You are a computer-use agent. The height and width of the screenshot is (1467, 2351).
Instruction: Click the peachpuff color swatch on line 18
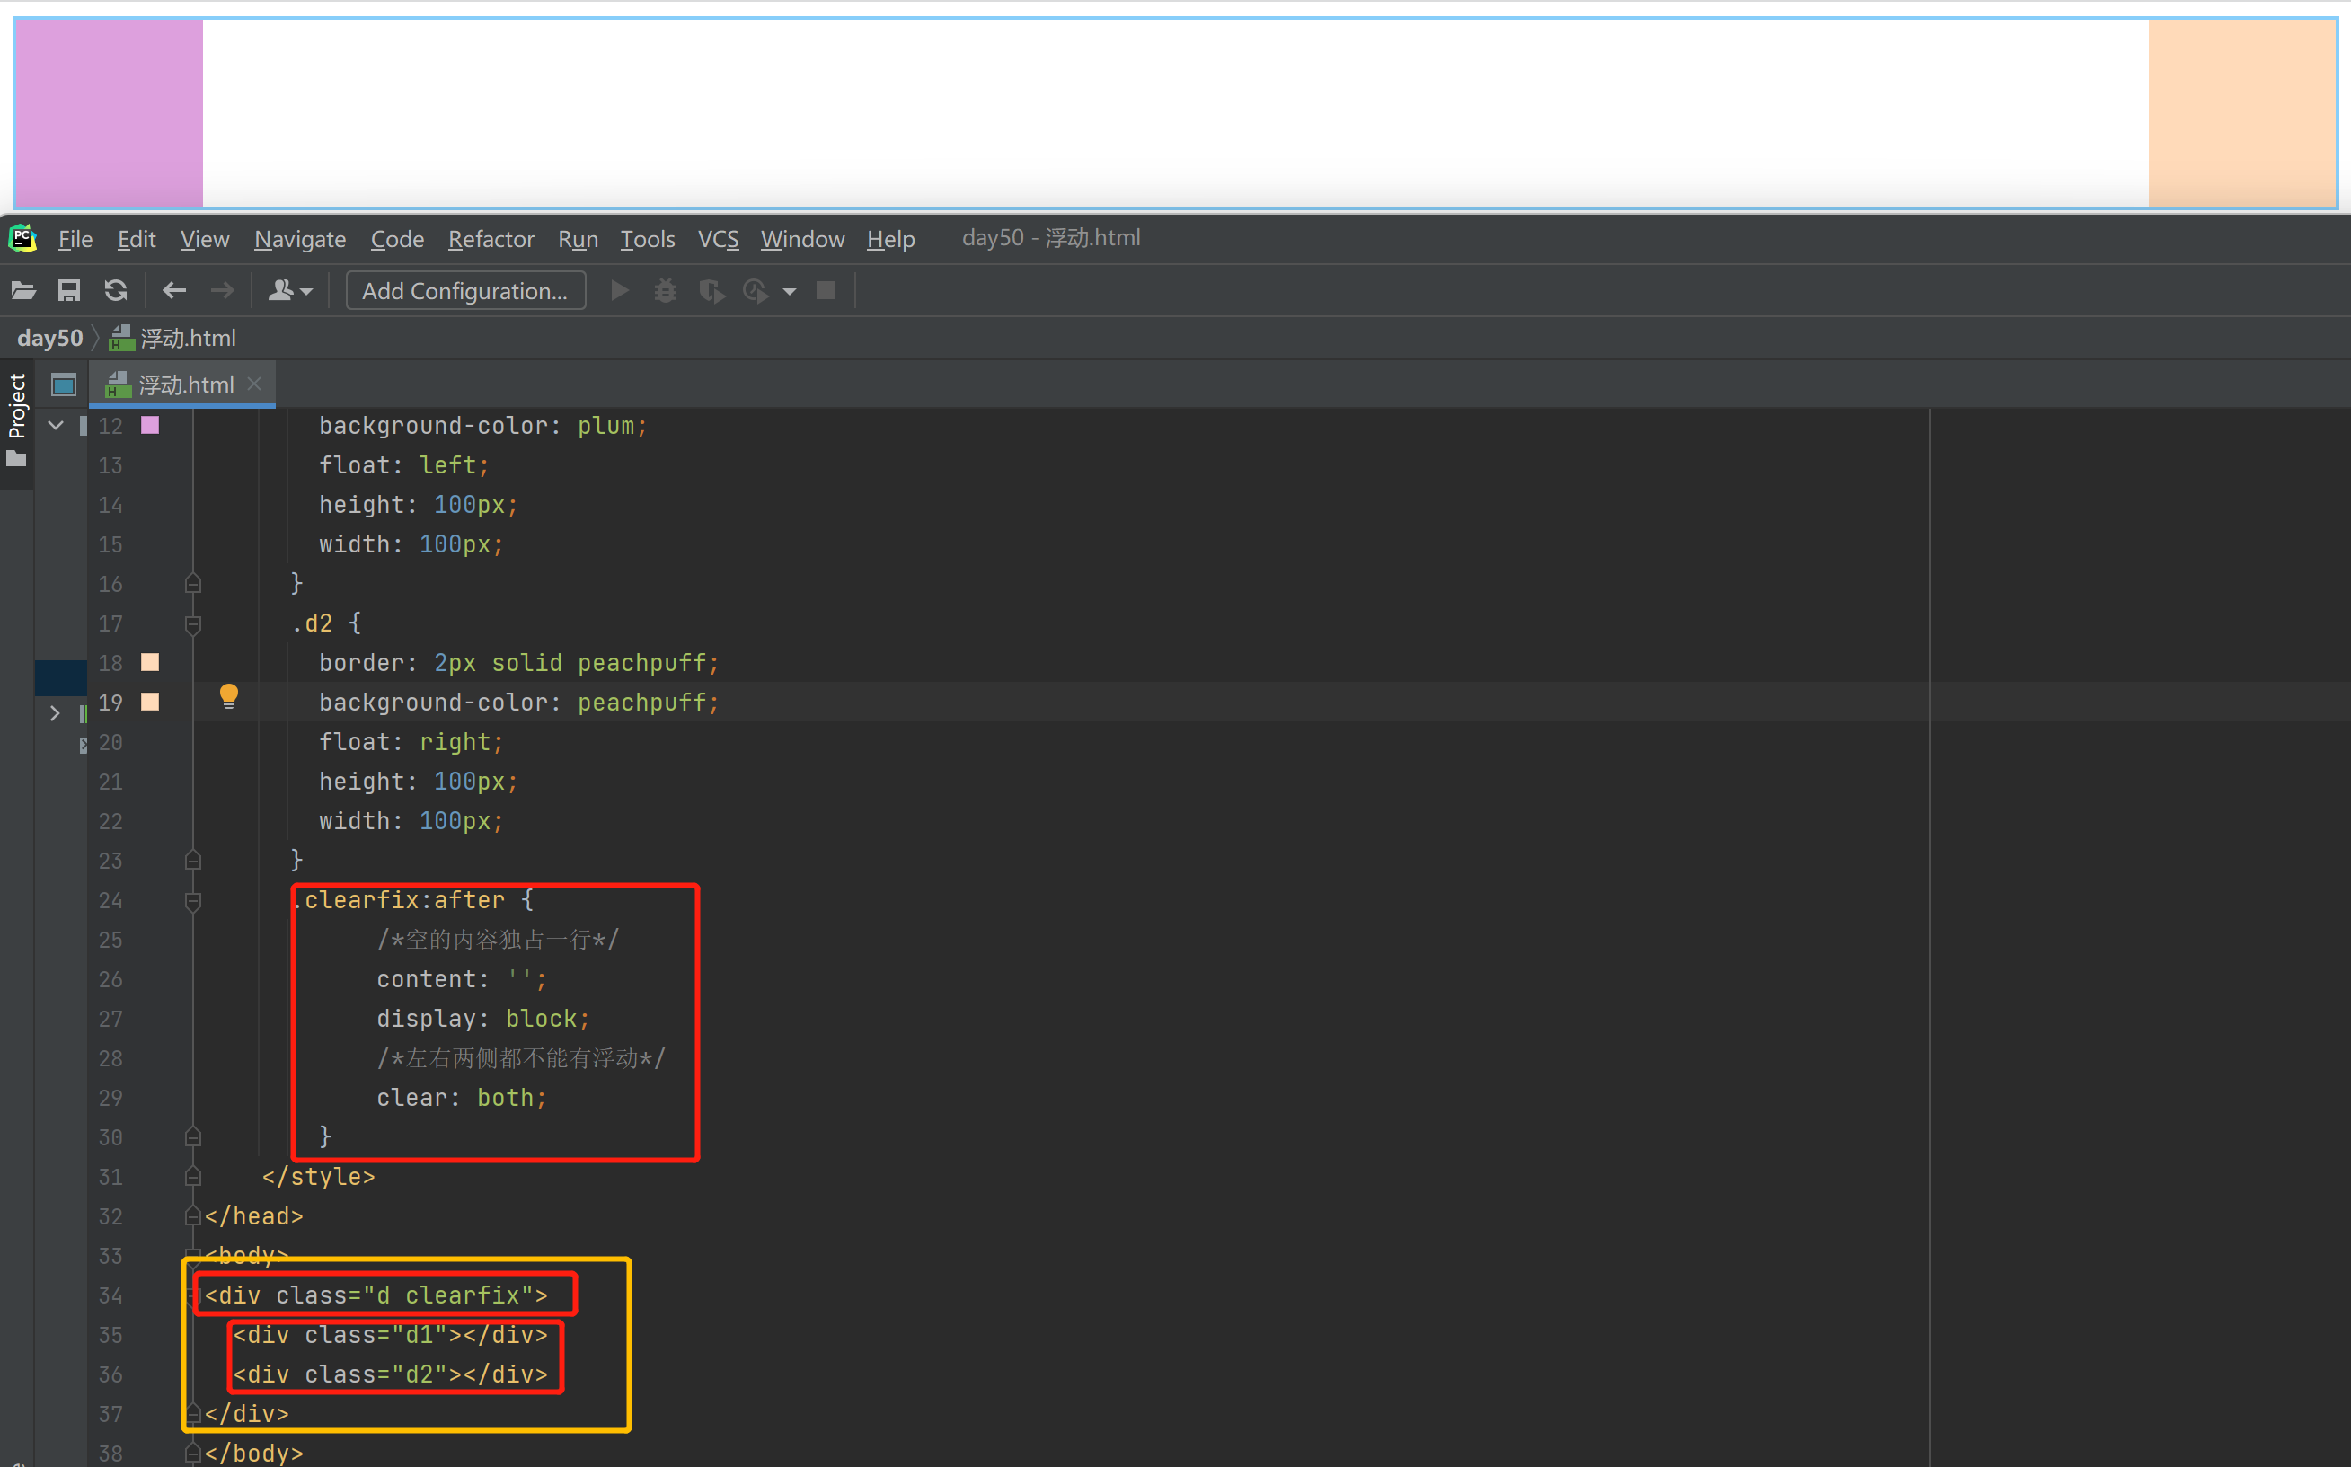149,663
